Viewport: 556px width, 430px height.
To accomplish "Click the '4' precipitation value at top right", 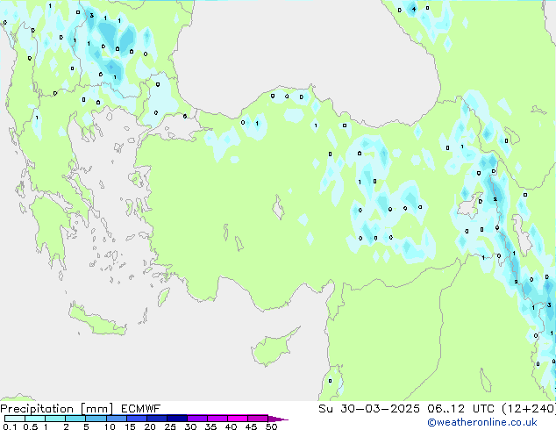I will pyautogui.click(x=414, y=10).
